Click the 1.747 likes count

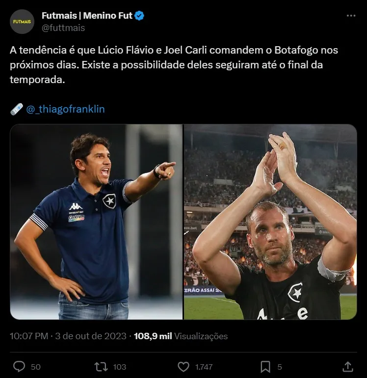click(204, 367)
